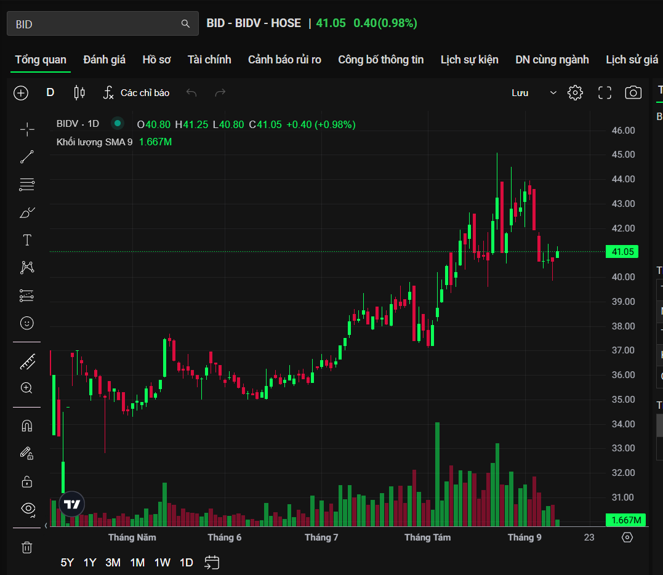Click the undo arrow

click(191, 92)
